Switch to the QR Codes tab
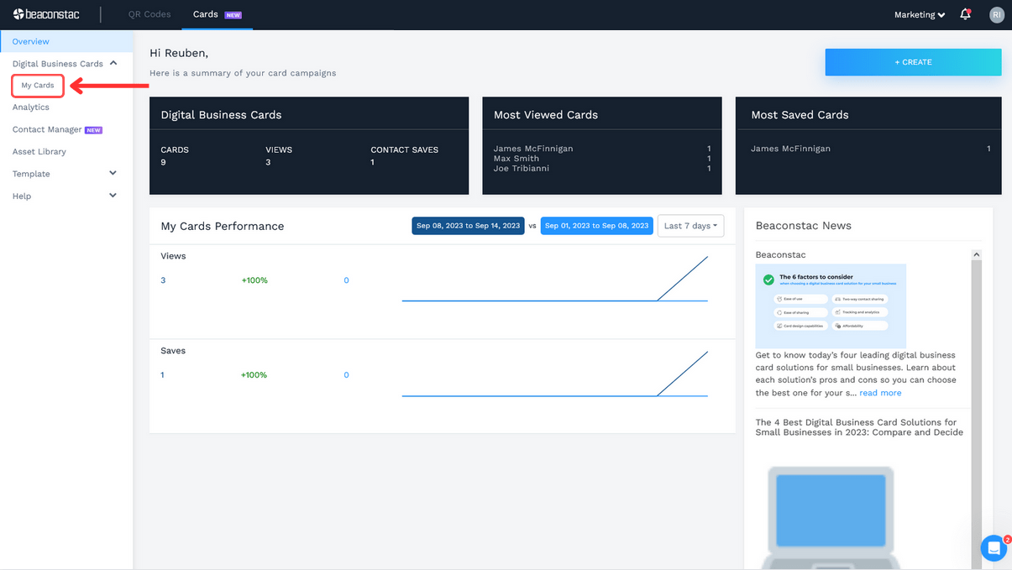Viewport: 1012px width, 570px height. (149, 14)
